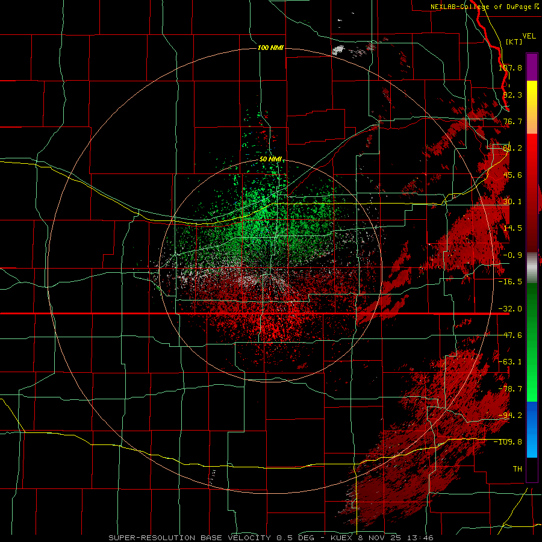The image size is (542, 542).
Task: Select the -47.6 legend value
Action: tap(510, 335)
